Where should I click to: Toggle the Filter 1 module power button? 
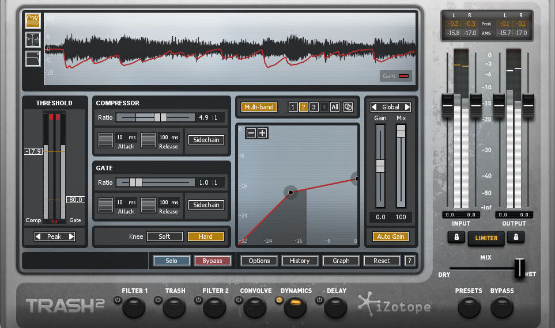[118, 300]
